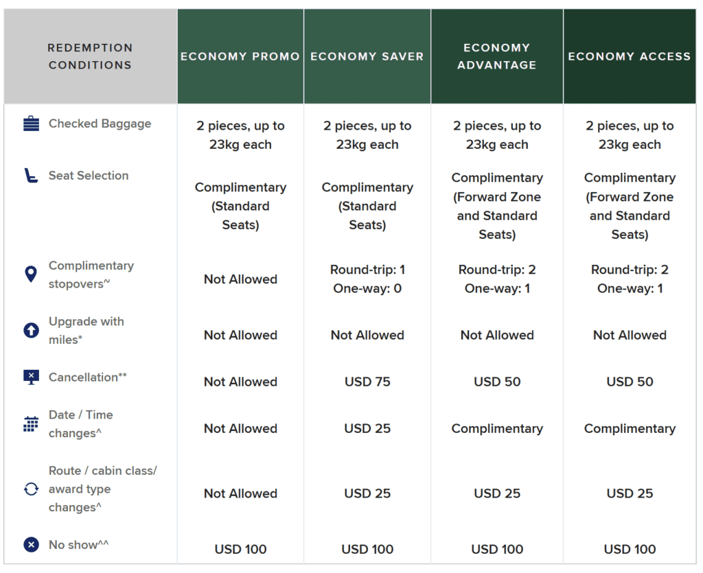
Task: Select the Economy Advantage column header
Action: click(497, 56)
